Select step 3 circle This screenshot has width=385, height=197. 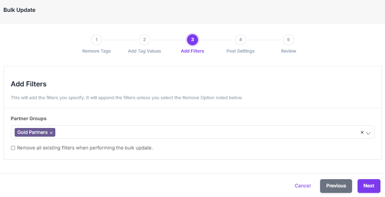coord(192,40)
